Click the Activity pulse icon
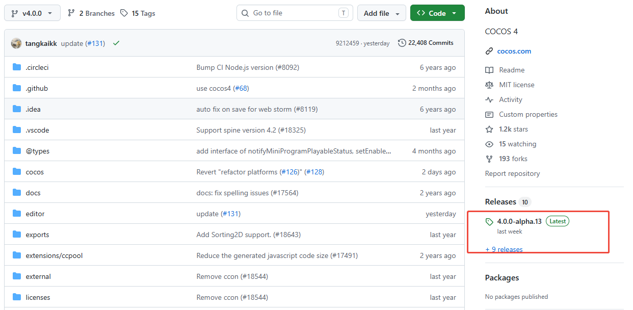Viewport: 633px width, 310px height. coord(489,100)
